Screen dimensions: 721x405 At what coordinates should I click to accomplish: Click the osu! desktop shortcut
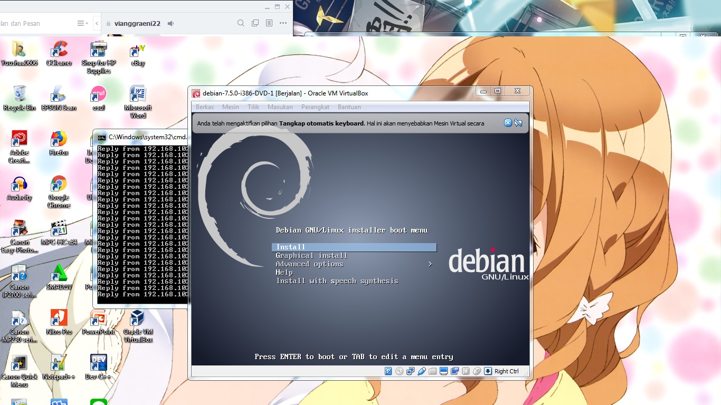click(x=98, y=98)
